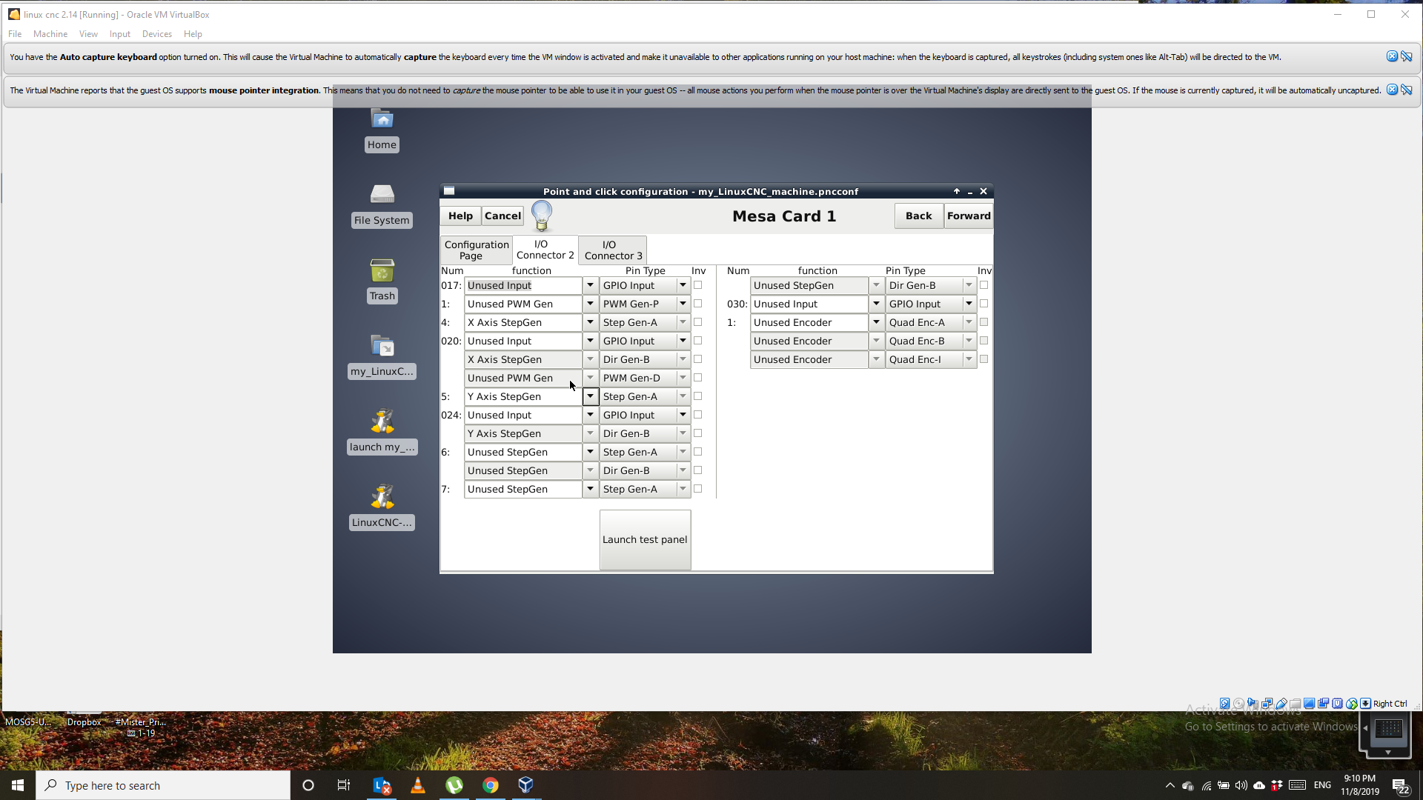Open Task View on the taskbar
This screenshot has height=800, width=1423.
[344, 785]
